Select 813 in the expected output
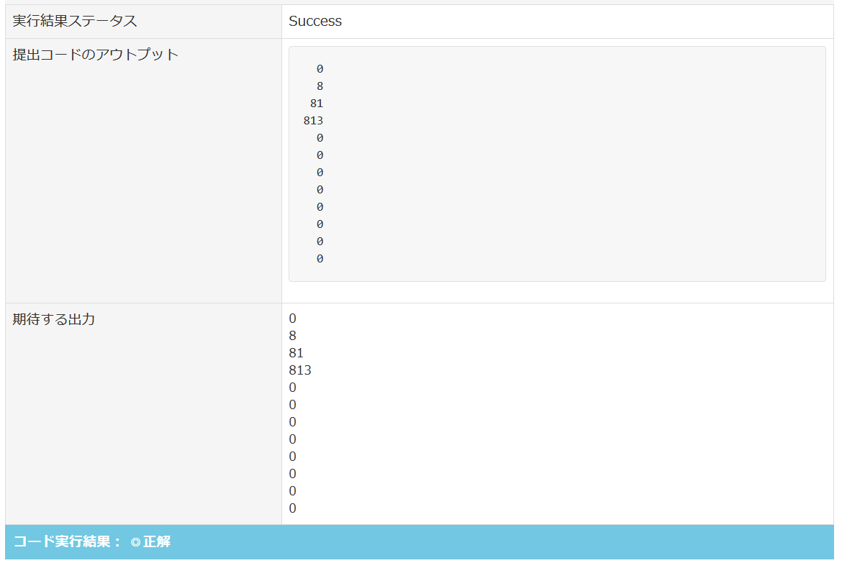Screen dimensions: 842x563 click(x=300, y=370)
